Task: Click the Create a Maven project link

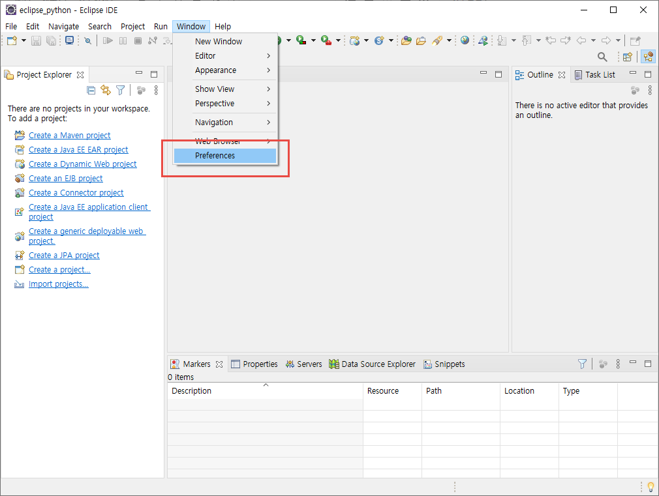Action: (x=69, y=135)
